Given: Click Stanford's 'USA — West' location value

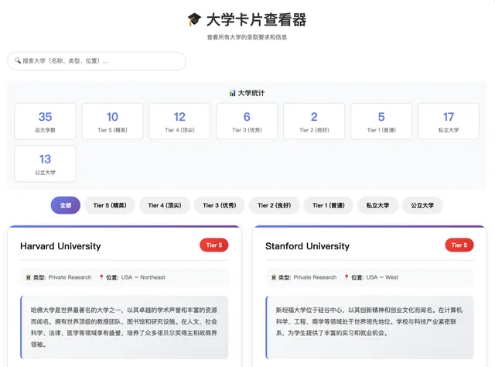Looking at the screenshot, I should pos(382,277).
